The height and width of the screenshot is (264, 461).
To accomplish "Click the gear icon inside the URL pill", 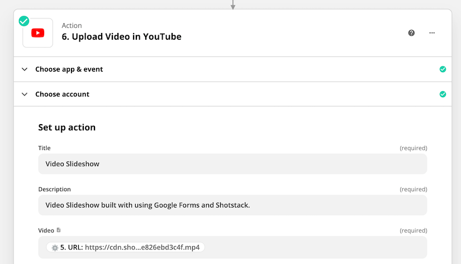I will (55, 248).
